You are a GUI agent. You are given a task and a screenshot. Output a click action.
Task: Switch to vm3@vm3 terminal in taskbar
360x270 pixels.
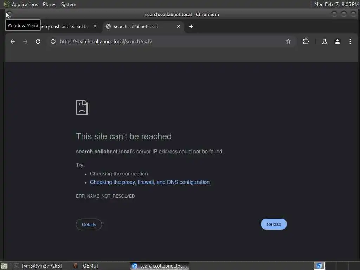tap(38, 266)
